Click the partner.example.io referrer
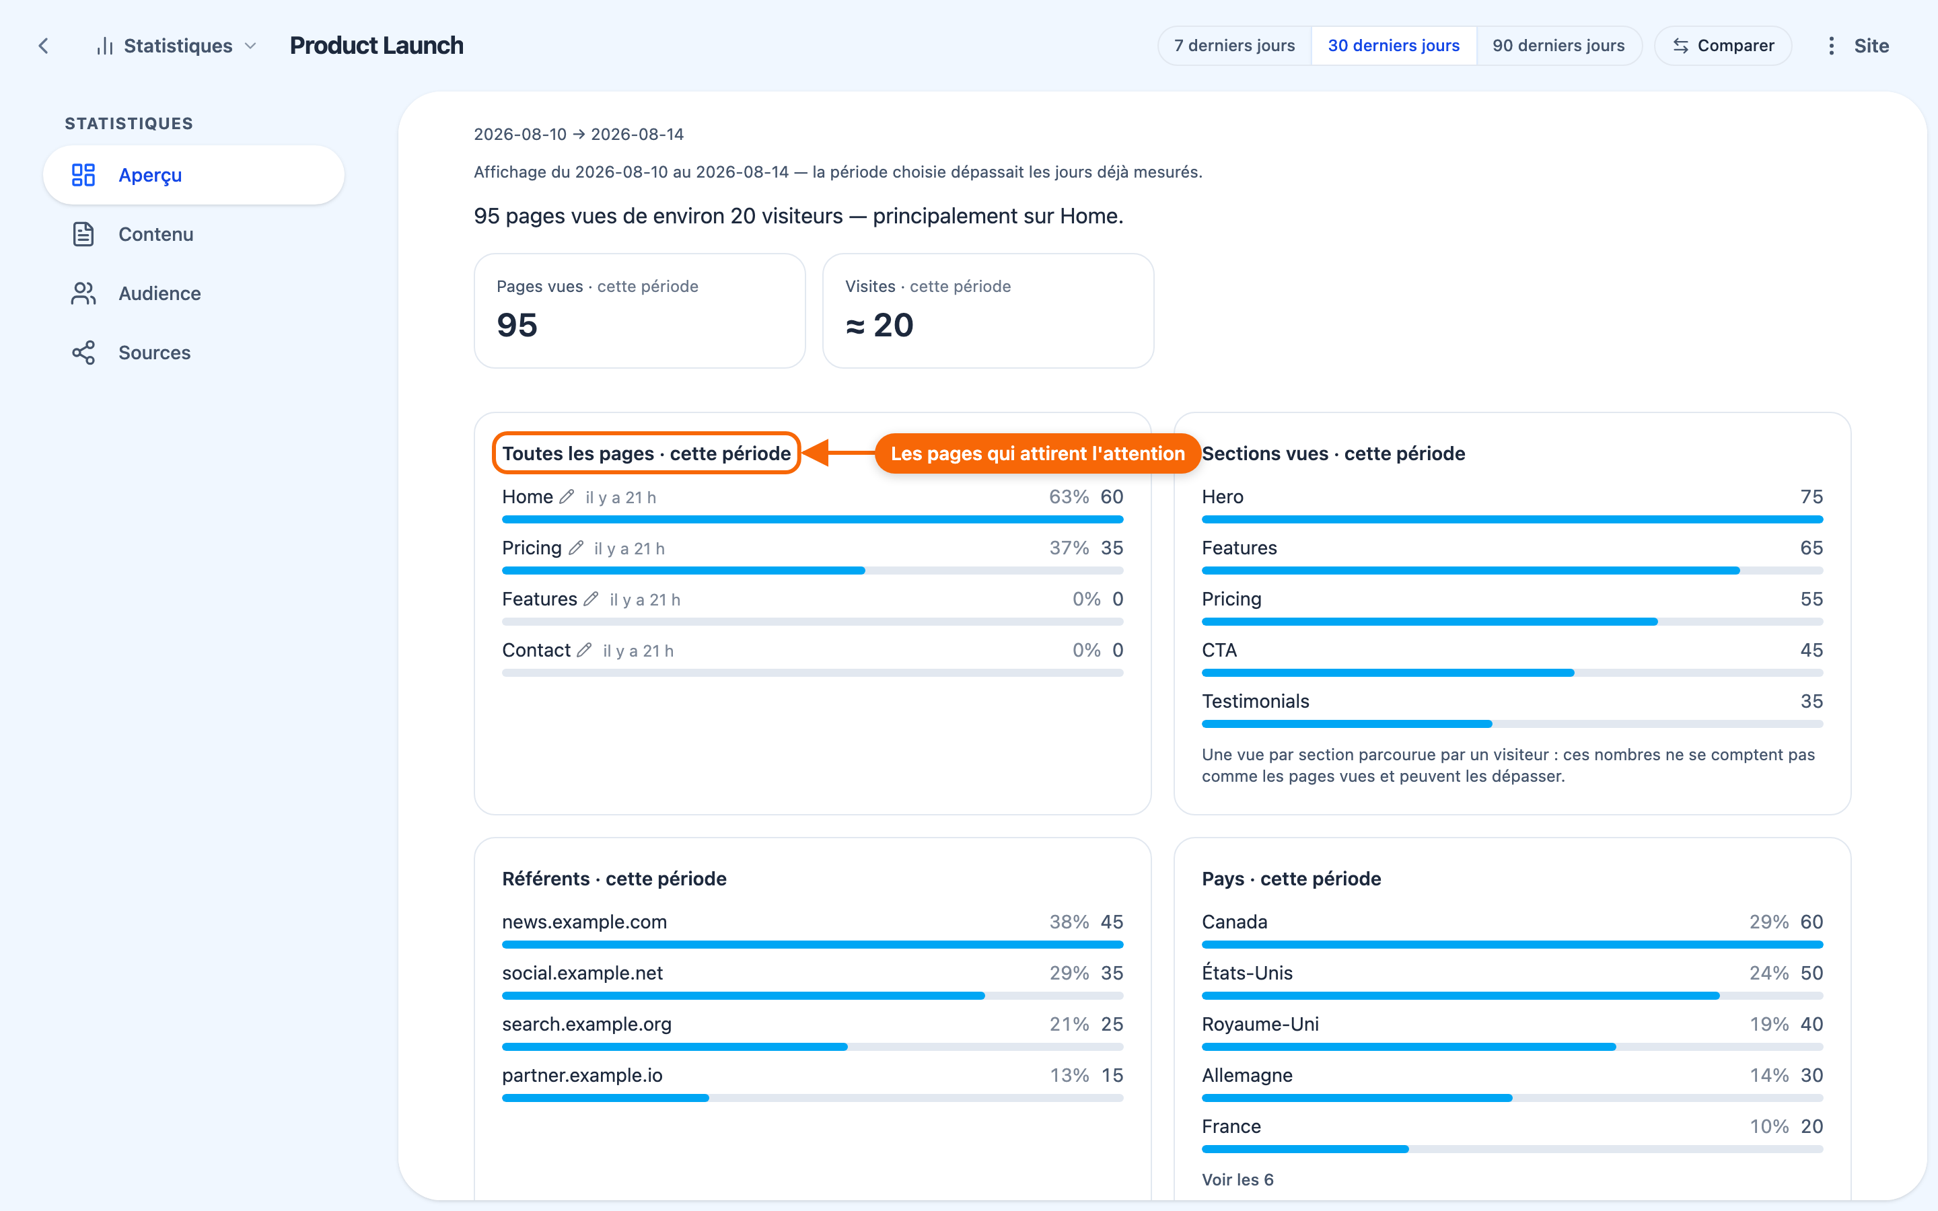 pyautogui.click(x=582, y=1075)
